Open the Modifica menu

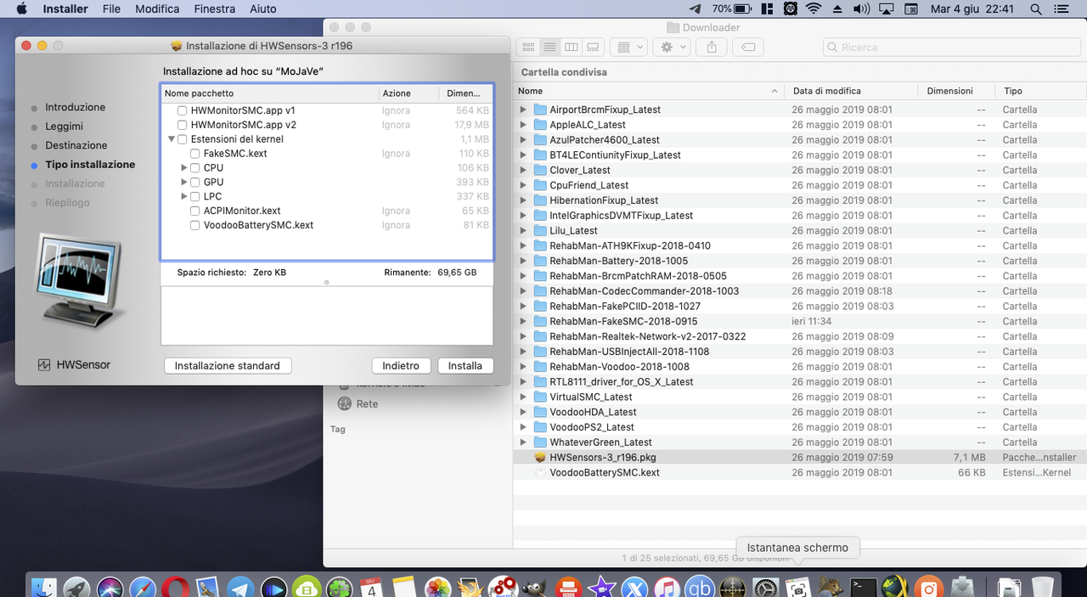[157, 8]
